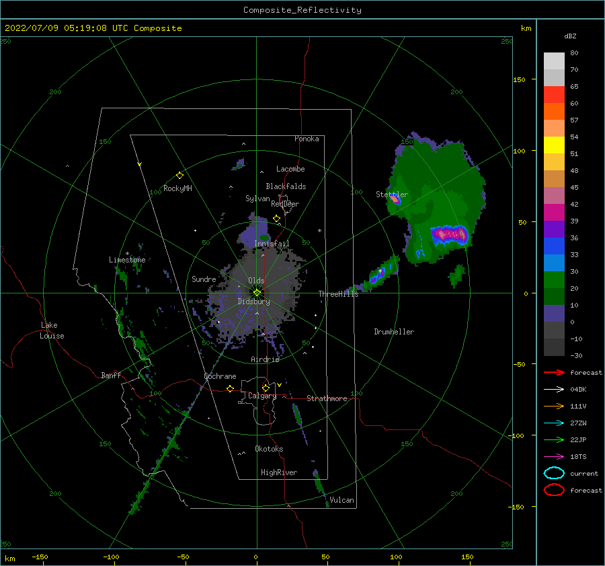Click the ThreeHills label
The width and height of the screenshot is (605, 566).
tap(338, 294)
